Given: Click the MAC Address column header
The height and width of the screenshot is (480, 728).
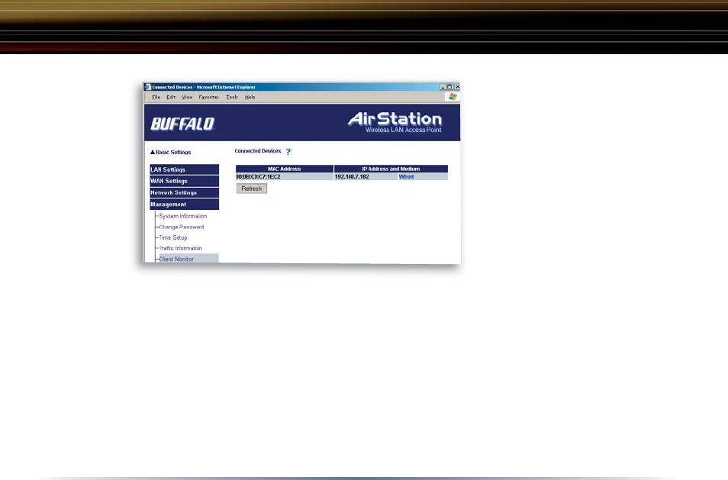Looking at the screenshot, I should [x=284, y=169].
